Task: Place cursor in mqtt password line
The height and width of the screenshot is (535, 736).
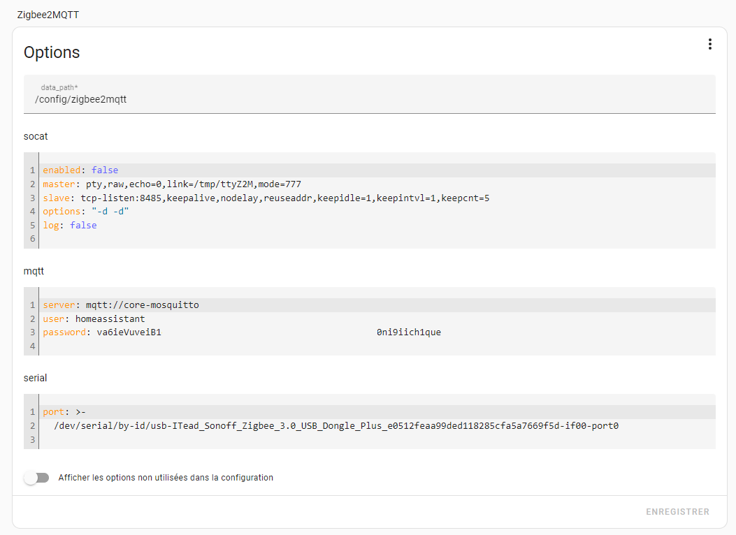Action: (x=377, y=332)
